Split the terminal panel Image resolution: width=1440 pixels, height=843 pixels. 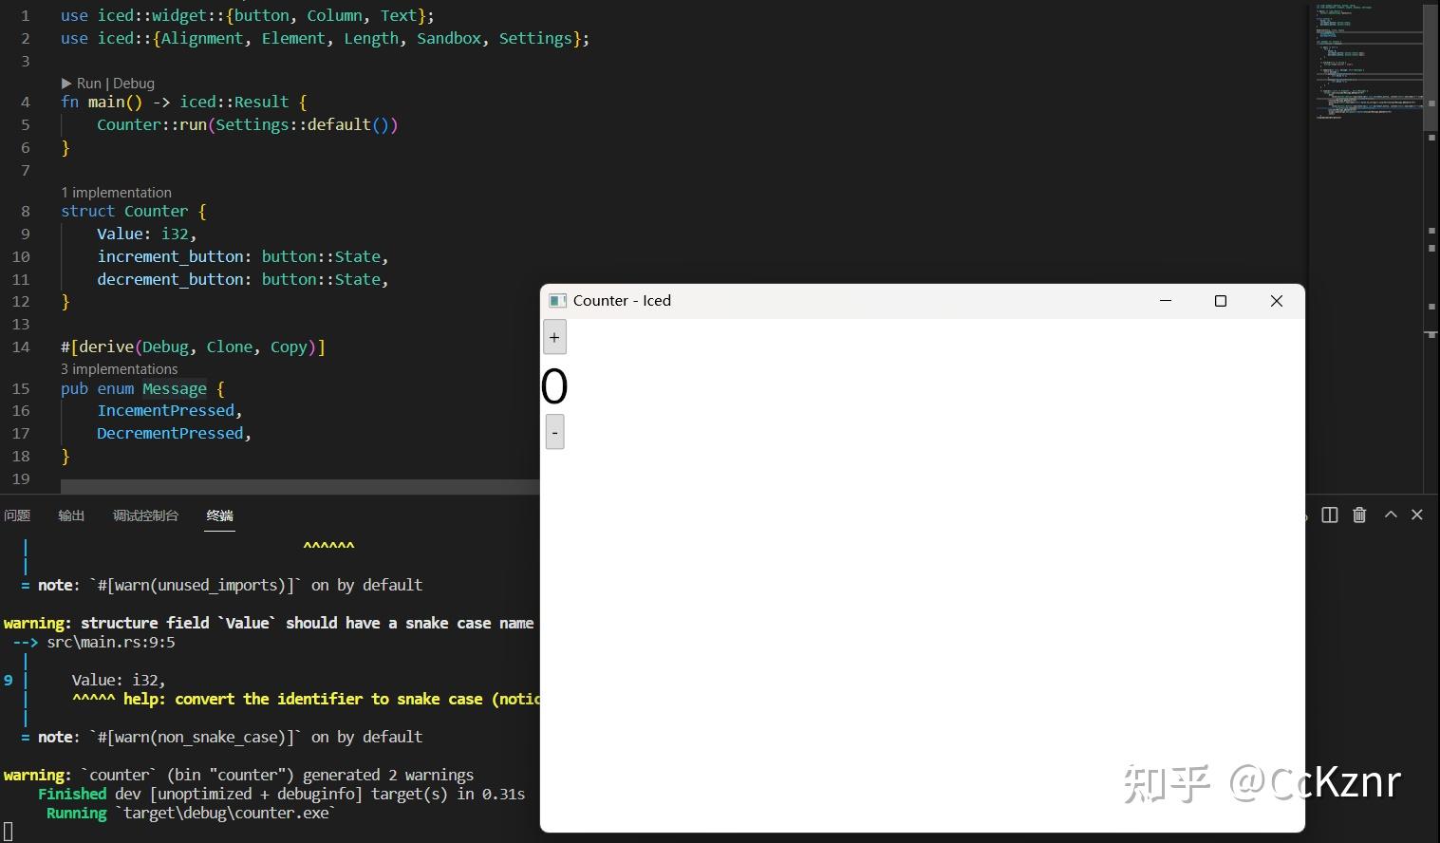[1329, 515]
